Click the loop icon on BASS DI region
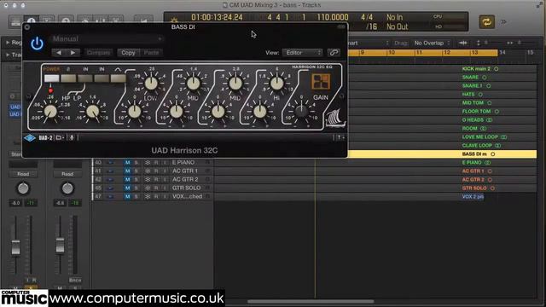The width and height of the screenshot is (546, 307). point(493,153)
